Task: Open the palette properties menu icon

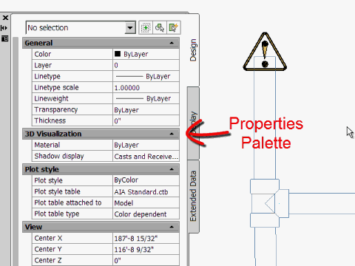Action: pyautogui.click(x=5, y=38)
